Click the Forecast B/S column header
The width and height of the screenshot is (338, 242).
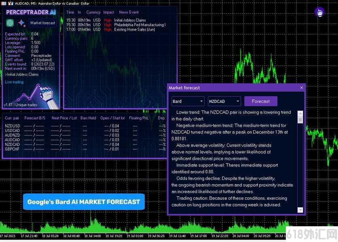[x=35, y=118]
